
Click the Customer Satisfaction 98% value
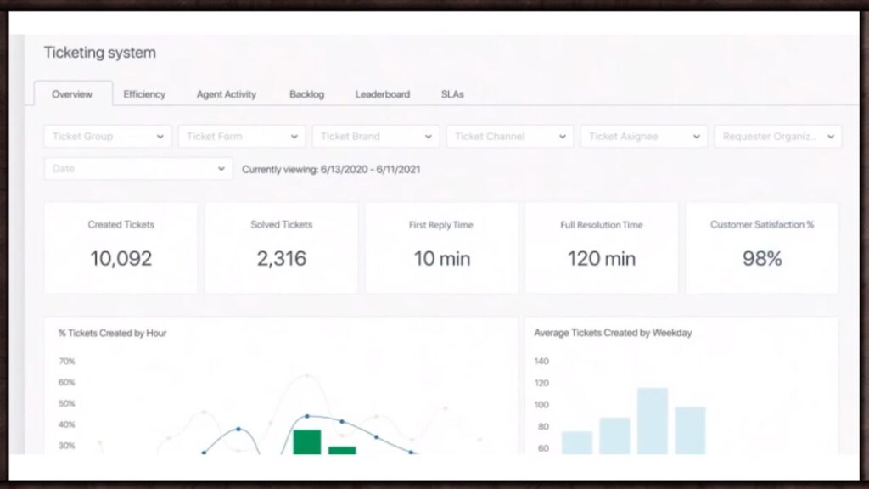(762, 258)
